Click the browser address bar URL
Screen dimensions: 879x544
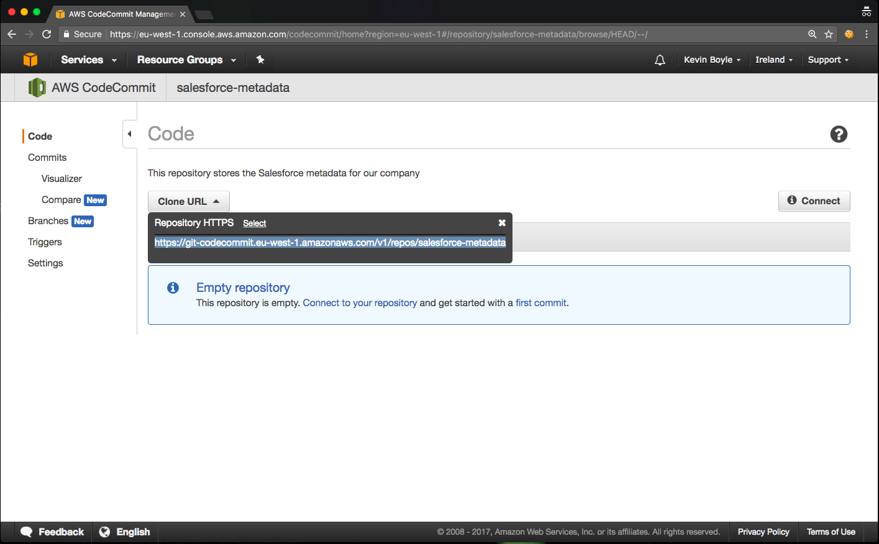(379, 34)
